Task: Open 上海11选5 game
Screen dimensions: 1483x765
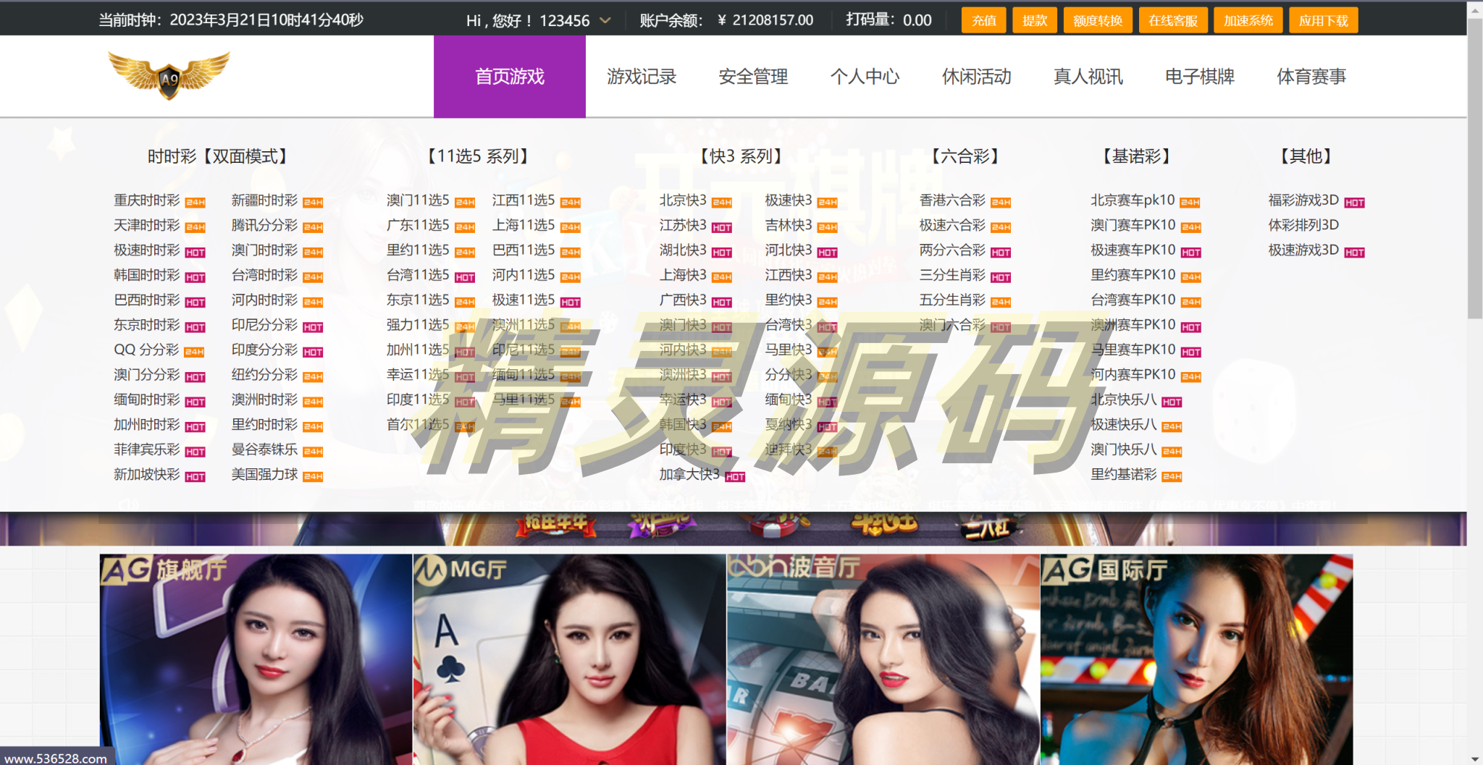Action: click(x=524, y=225)
